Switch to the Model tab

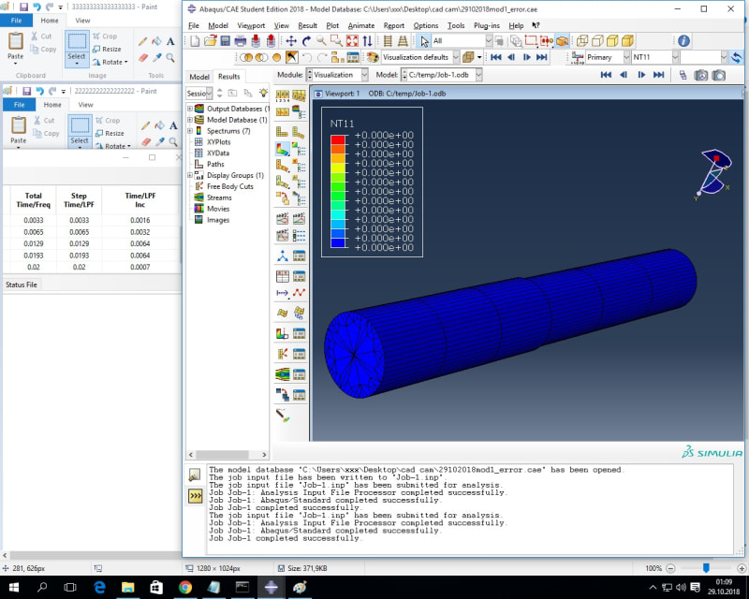[x=199, y=77]
